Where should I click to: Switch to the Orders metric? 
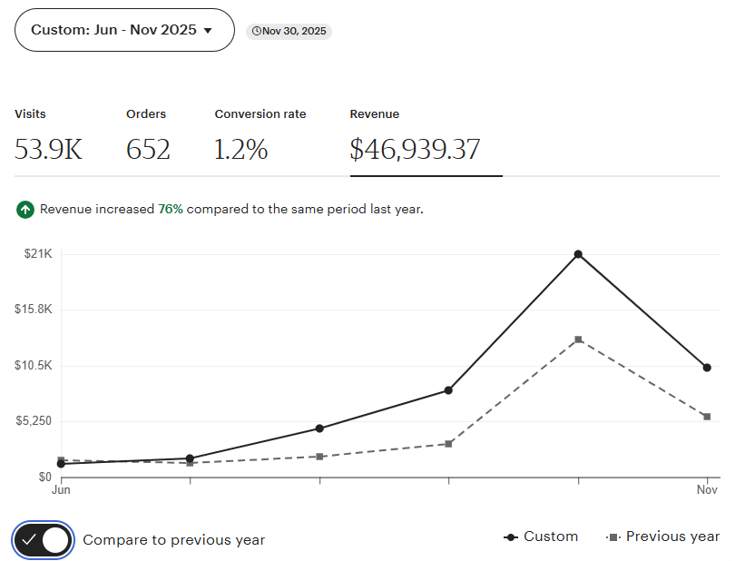(x=146, y=134)
